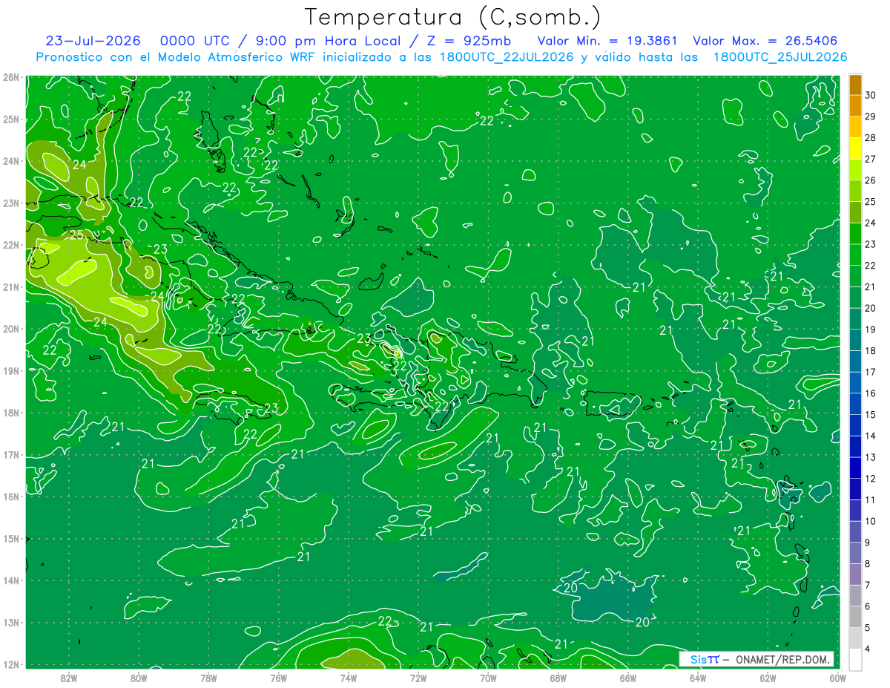
Task: Click the "24N" latitude axis label
Action: point(10,161)
